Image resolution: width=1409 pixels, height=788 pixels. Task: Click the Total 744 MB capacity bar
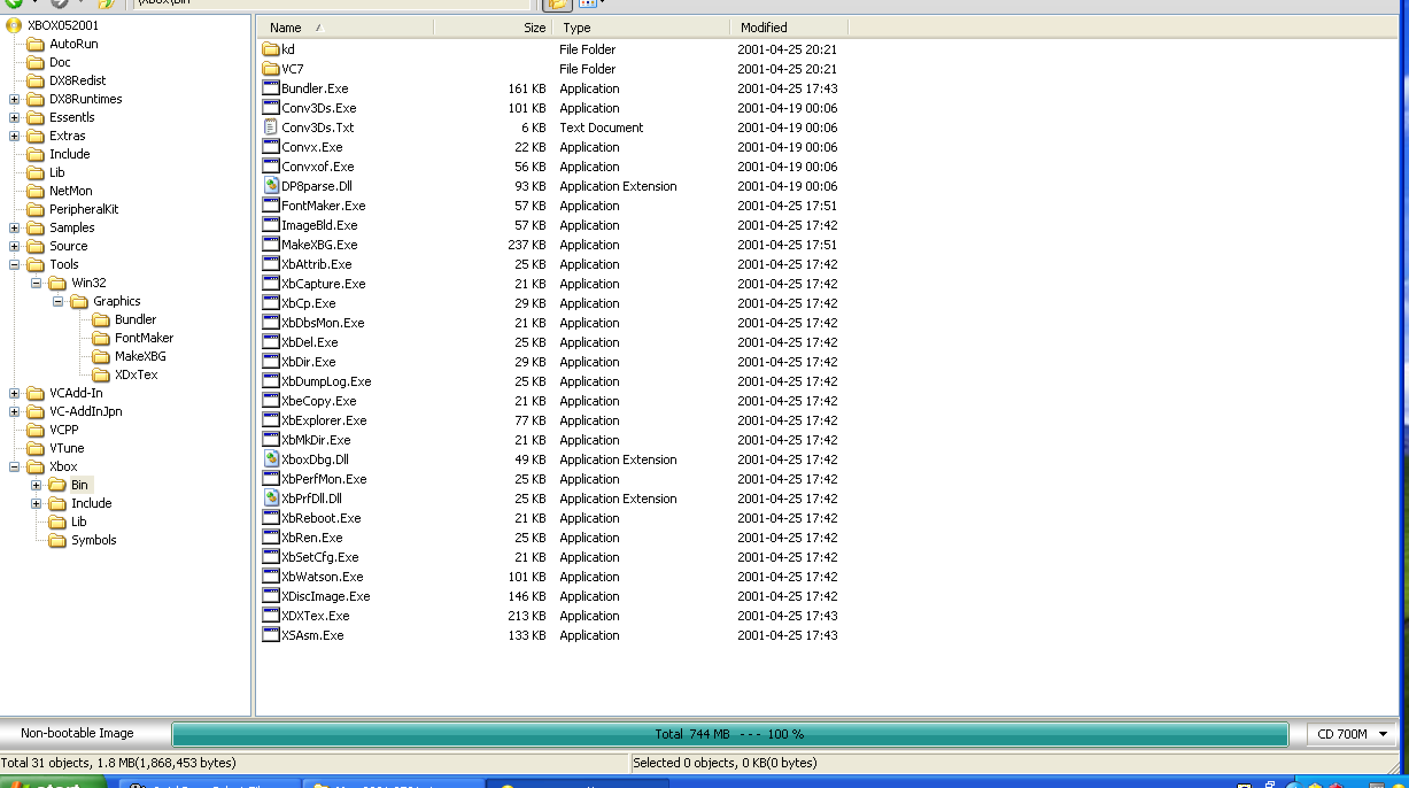pos(730,734)
